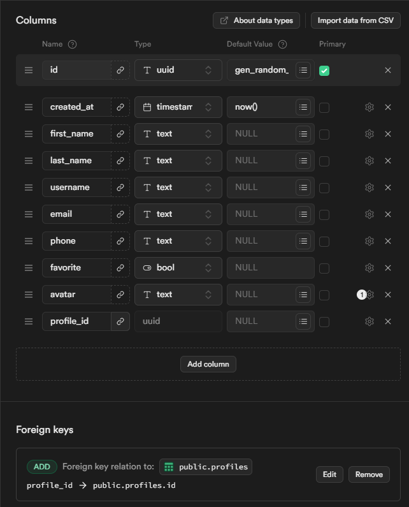This screenshot has width=409, height=507.
Task: Open settings gear for favorite column
Action: [x=370, y=268]
